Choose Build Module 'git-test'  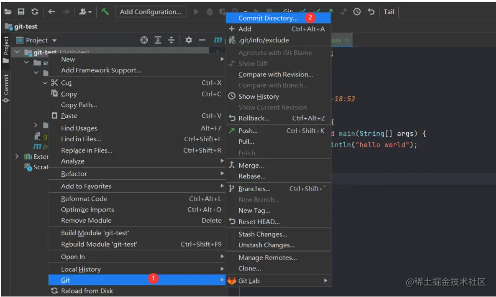pos(137,233)
